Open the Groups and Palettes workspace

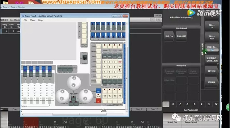(169, 72)
